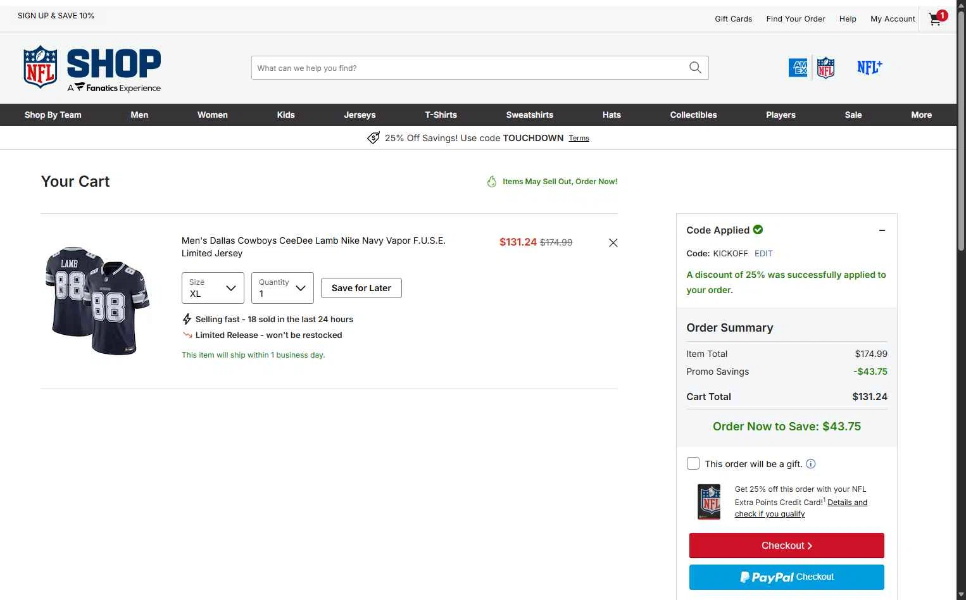Open the Size dropdown

pyautogui.click(x=213, y=288)
